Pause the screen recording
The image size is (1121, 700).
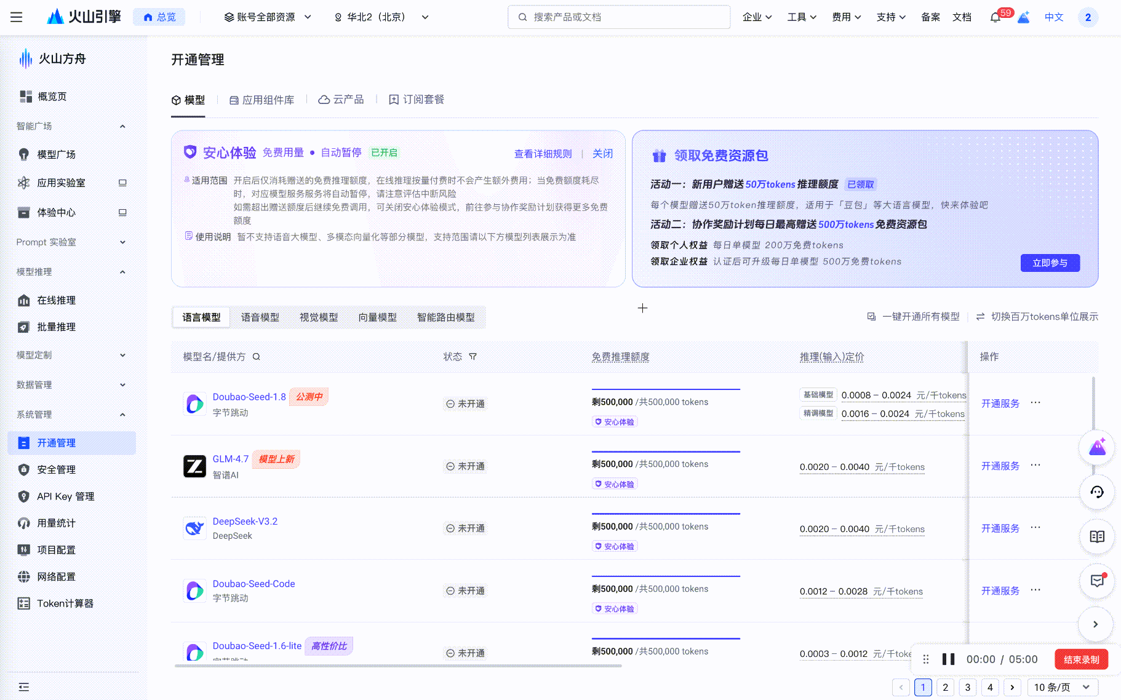tap(948, 659)
